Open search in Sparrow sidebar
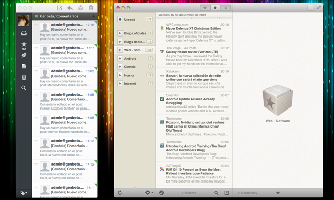Viewport: 334px width, 200px height. pyautogui.click(x=24, y=88)
